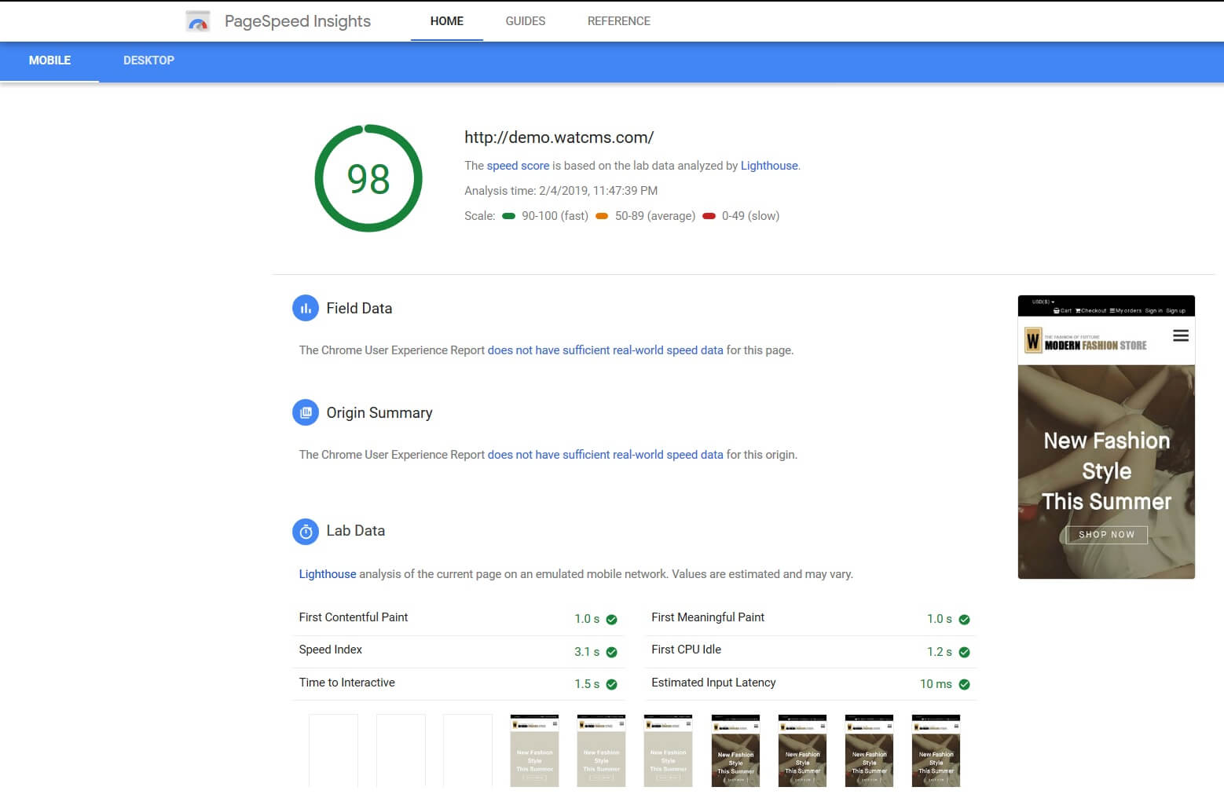This screenshot has height=809, width=1224.
Task: Follow the Lighthouse link in score description
Action: (x=768, y=166)
